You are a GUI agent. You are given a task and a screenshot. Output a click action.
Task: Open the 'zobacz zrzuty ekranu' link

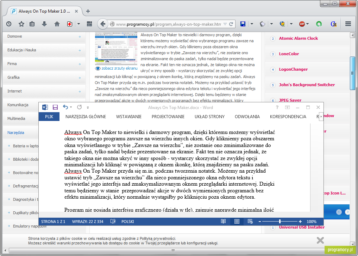[x=119, y=68]
